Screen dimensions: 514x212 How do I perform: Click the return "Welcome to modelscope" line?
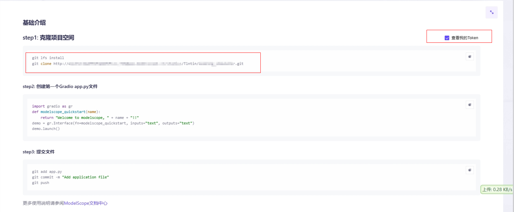90,118
